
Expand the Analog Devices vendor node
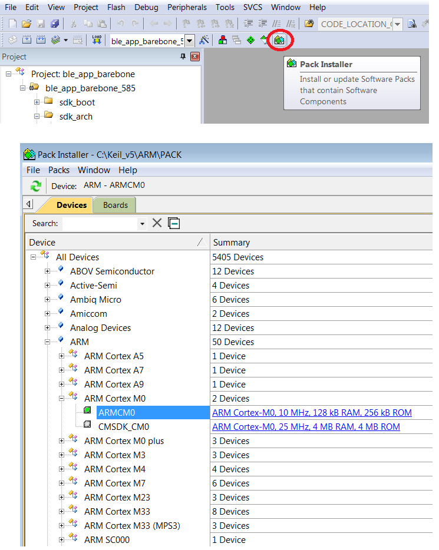(x=48, y=328)
